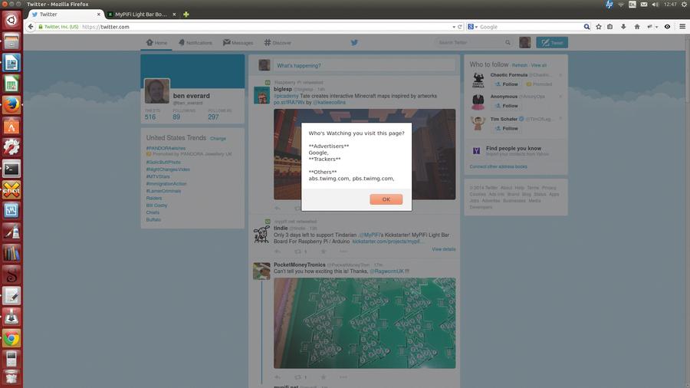The height and width of the screenshot is (388, 690).
Task: Open the Raiders trend
Action: pyautogui.click(x=154, y=199)
